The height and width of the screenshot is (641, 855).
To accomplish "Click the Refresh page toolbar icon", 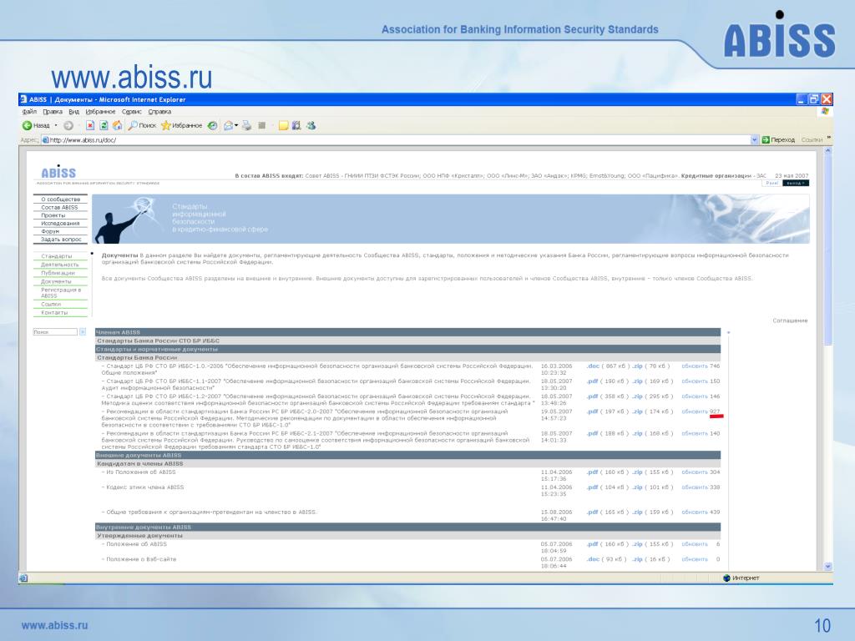I will coord(104,125).
